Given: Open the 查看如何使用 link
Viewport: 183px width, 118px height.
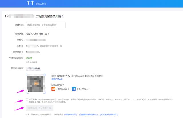Looking at the screenshot, I should point(57,79).
